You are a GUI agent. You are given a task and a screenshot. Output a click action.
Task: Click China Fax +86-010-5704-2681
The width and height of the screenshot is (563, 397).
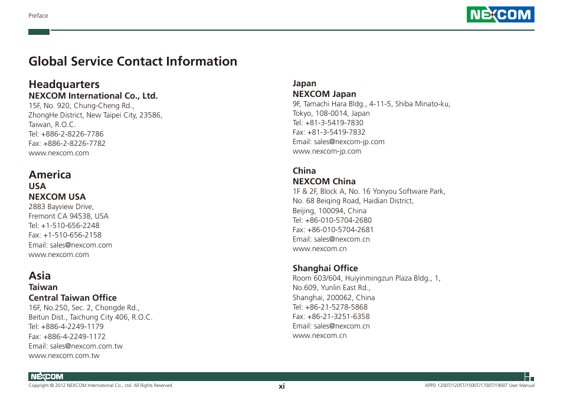click(333, 230)
